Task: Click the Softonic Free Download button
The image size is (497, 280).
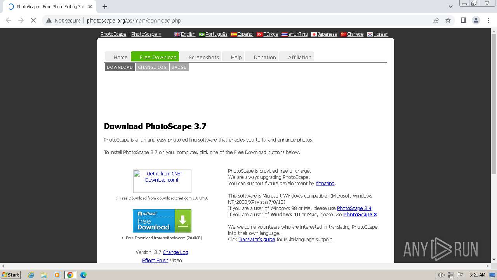Action: pos(162,221)
